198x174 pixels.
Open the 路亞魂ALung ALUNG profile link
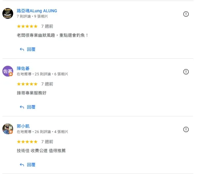click(37, 11)
